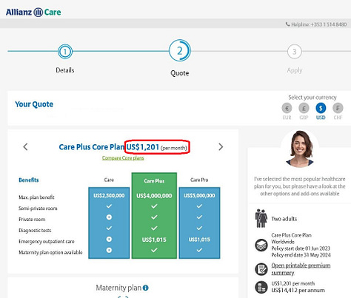Screen dimensions: 351x298
Task: Click the Diagnostic tests label
Action: [x=35, y=231]
